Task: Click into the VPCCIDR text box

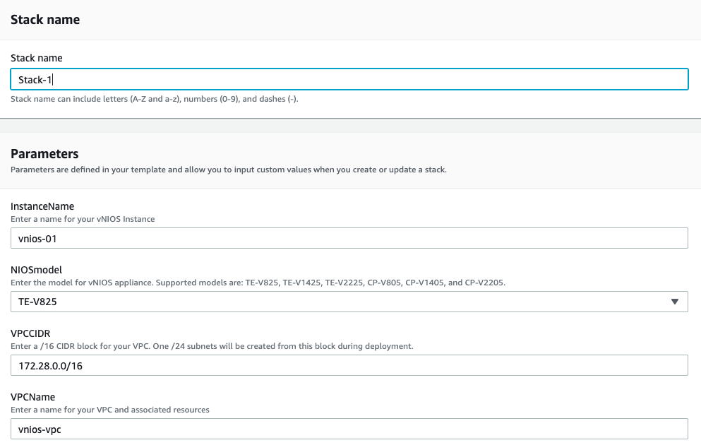Action: 349,365
